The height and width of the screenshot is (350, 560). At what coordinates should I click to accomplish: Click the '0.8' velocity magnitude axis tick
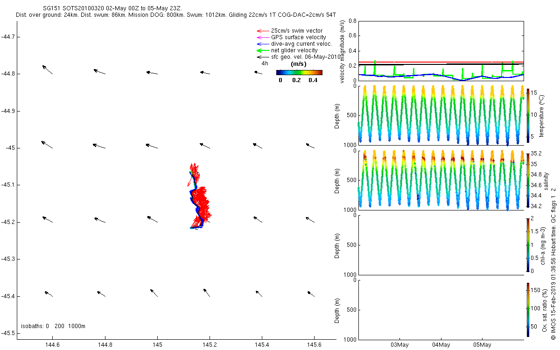353,21
